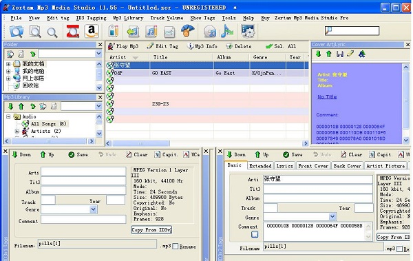Open the Mp3 Library panel dropdown
Screen dimensions: 413x261
pos(98,106)
